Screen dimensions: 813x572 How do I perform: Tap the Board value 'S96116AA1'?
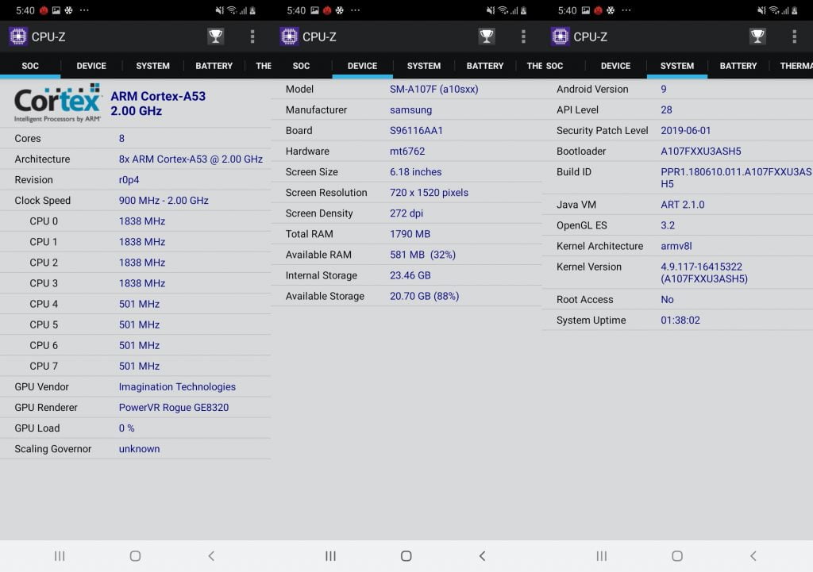pyautogui.click(x=416, y=131)
